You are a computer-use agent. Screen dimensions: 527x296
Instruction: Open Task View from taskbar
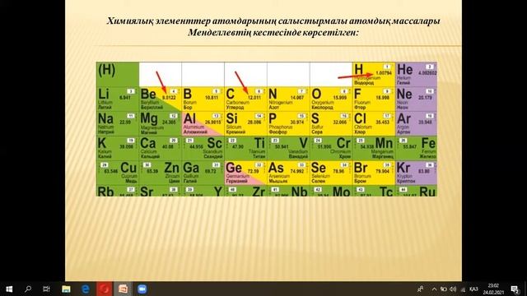[x=46, y=289]
